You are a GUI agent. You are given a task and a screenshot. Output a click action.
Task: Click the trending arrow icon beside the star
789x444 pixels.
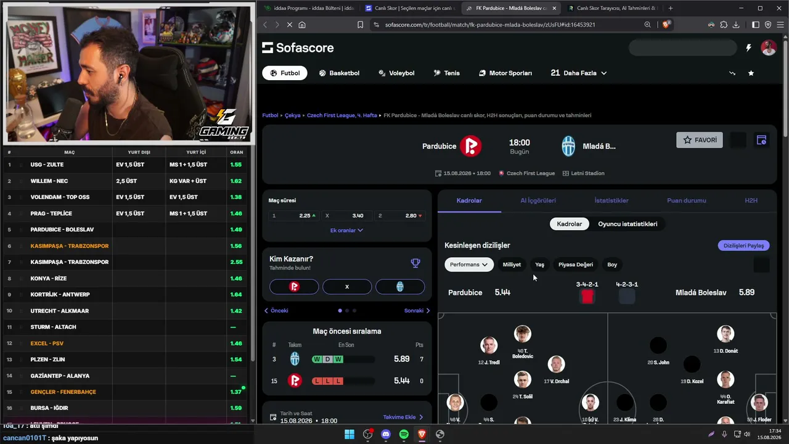tap(732, 73)
